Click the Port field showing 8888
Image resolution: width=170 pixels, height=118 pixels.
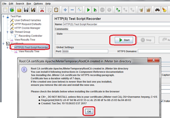click(85, 51)
